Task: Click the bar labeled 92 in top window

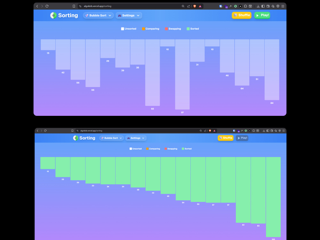Action: click(x=152, y=72)
